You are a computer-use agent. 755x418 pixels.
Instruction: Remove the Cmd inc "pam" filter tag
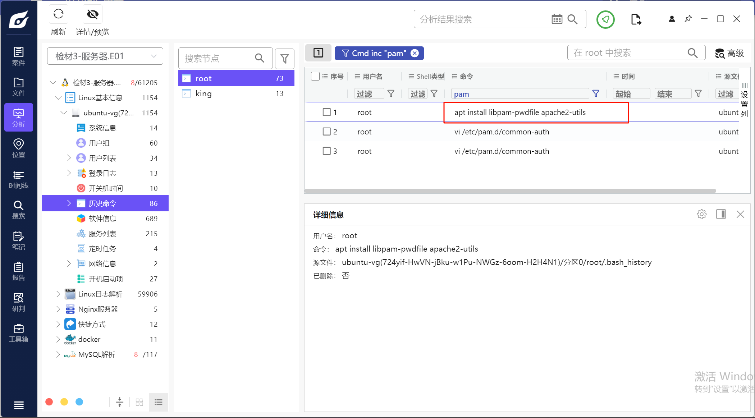415,53
